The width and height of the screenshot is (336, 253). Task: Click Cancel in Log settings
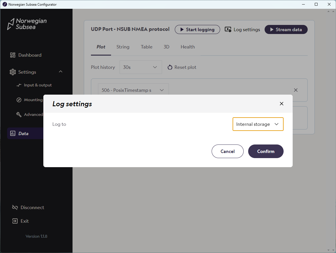pos(227,151)
